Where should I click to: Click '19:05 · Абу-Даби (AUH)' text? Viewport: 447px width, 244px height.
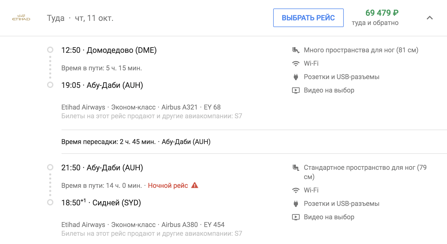click(102, 85)
